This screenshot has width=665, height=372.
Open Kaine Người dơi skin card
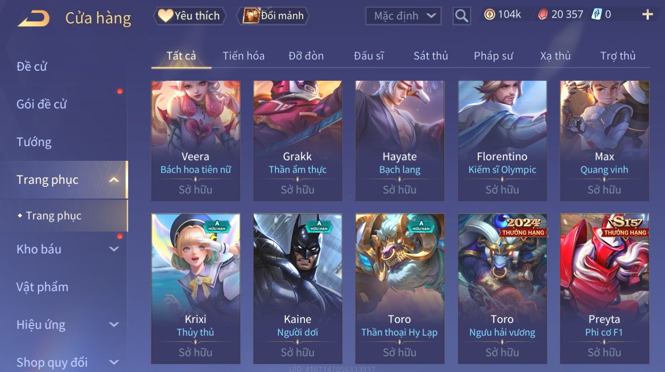tap(297, 288)
